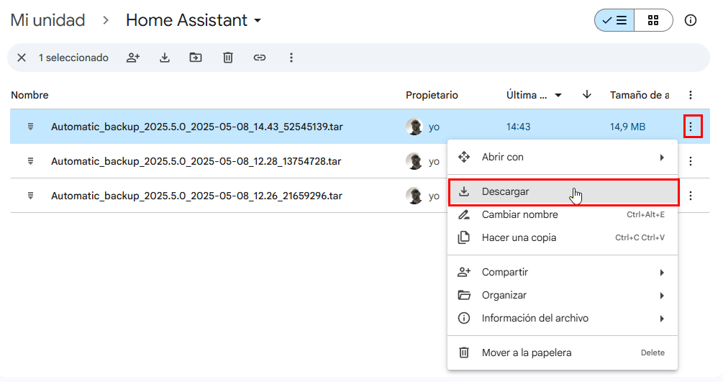Click the Nombre column header

click(29, 95)
